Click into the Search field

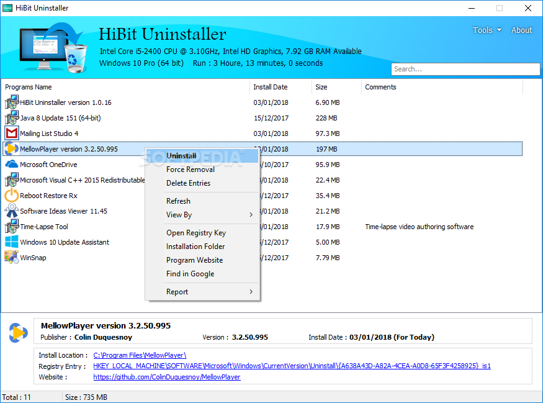(x=465, y=69)
